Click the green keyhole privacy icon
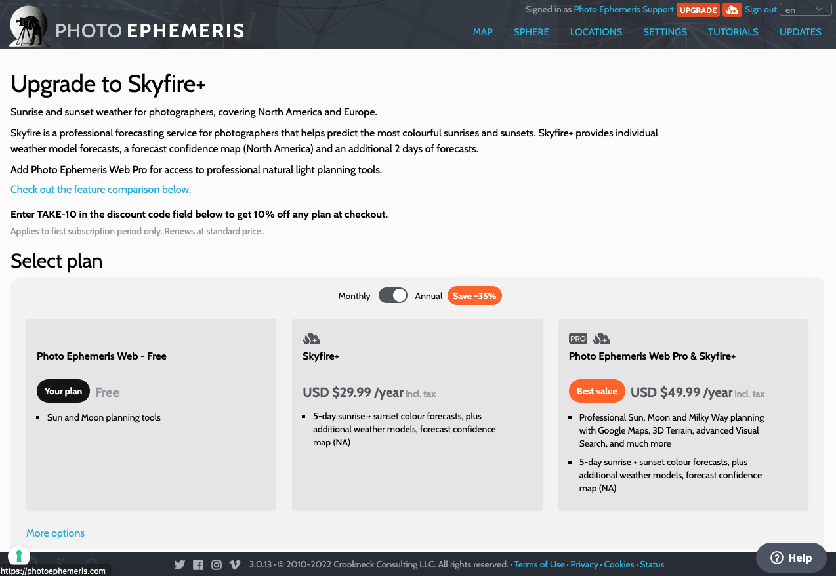This screenshot has height=576, width=836. pyautogui.click(x=19, y=556)
